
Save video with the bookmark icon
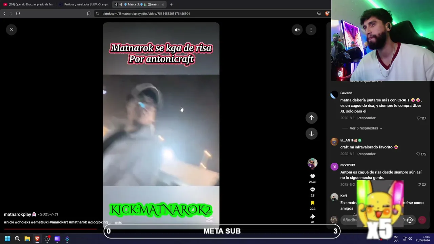(313, 203)
